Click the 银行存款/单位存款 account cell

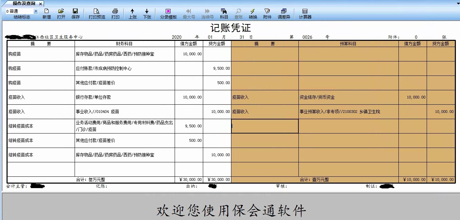coord(124,97)
